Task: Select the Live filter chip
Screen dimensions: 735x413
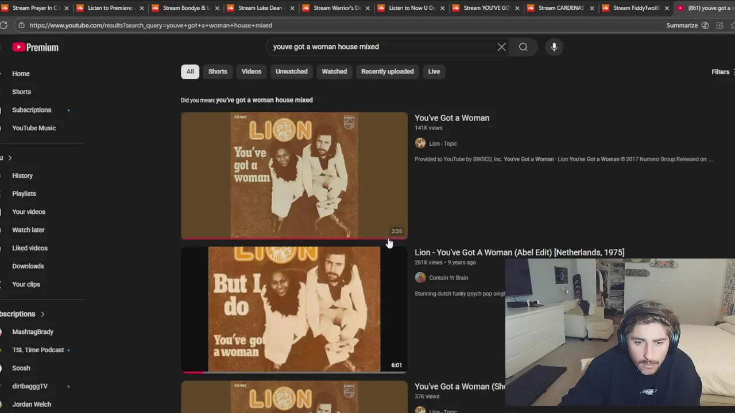Action: pos(434,72)
